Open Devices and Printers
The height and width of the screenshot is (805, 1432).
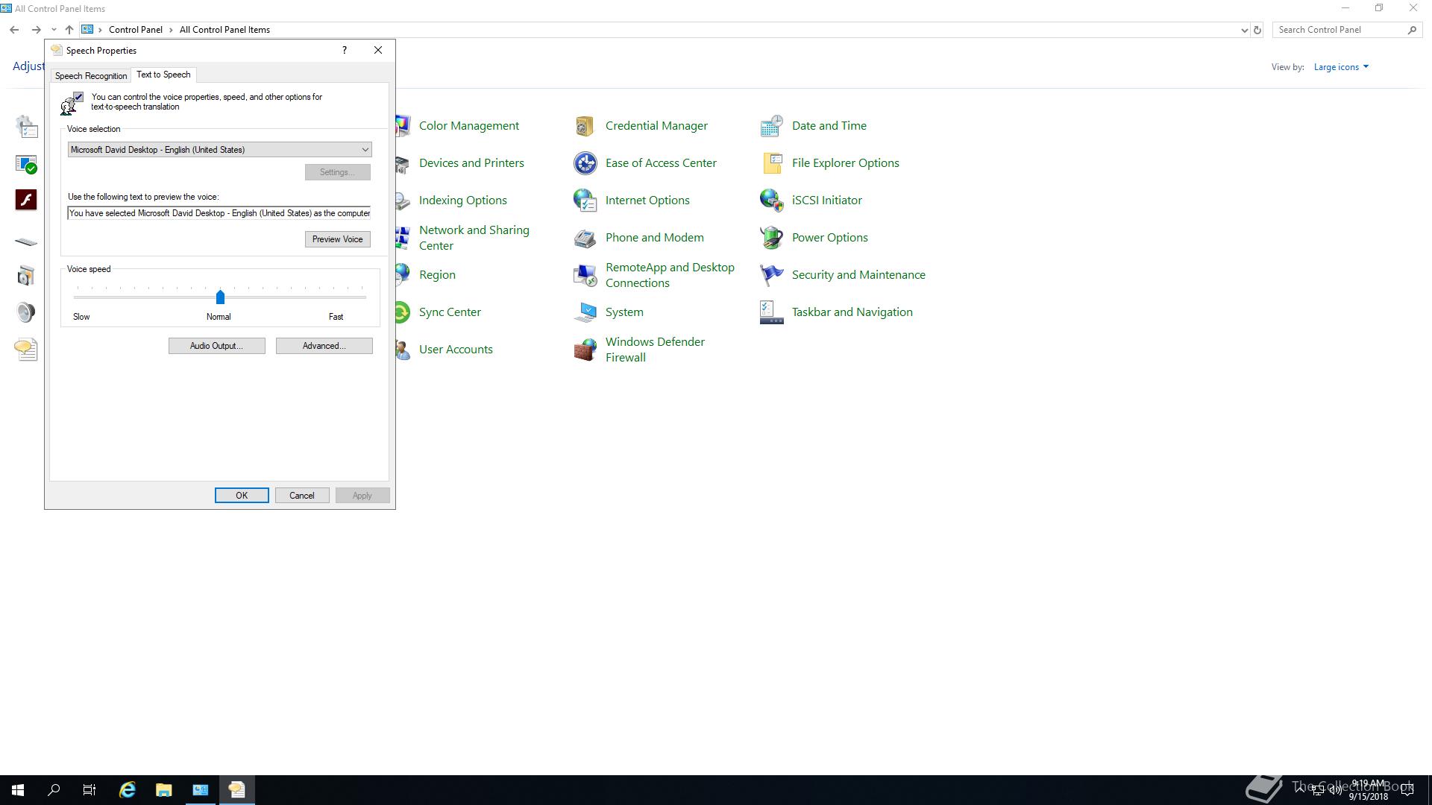[x=471, y=162]
